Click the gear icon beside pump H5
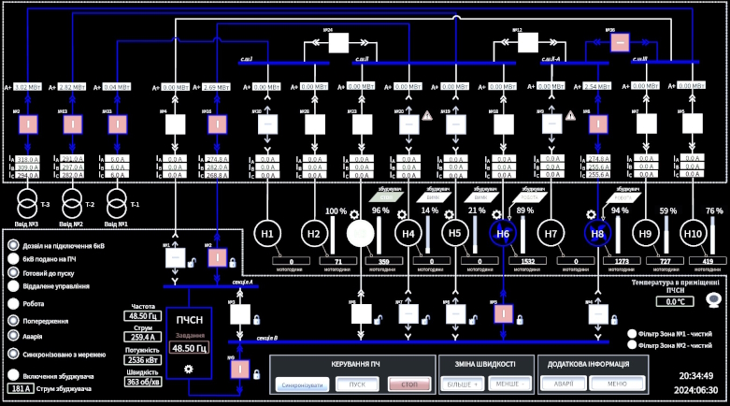730x406 pixels. tap(449, 214)
